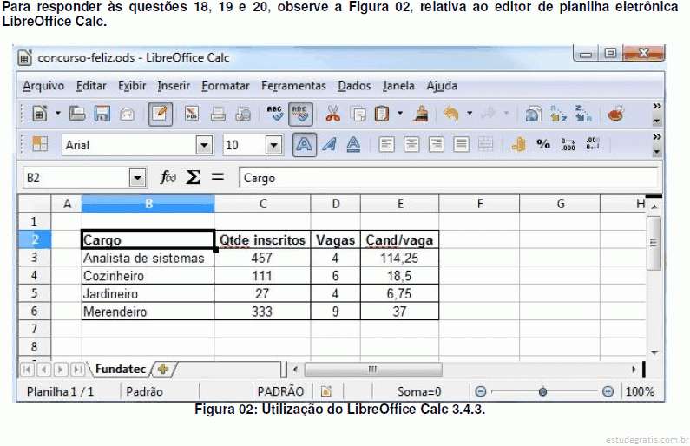Expand the Paste options arrow
The width and height of the screenshot is (690, 446).
coord(400,114)
